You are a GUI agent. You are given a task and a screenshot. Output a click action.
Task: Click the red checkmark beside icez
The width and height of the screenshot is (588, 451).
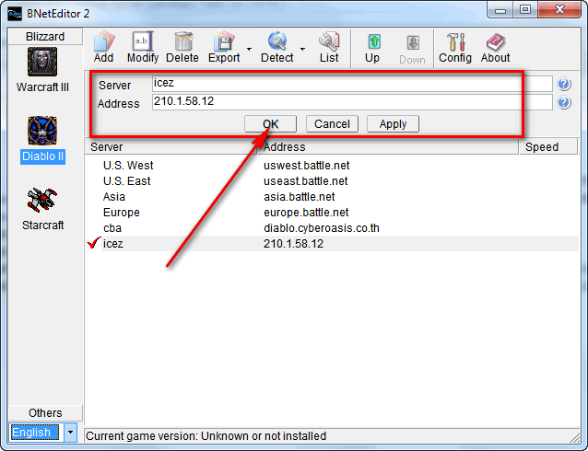(94, 243)
